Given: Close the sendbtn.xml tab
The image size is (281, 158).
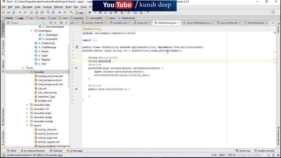Looking at the screenshot, I should point(129,23).
